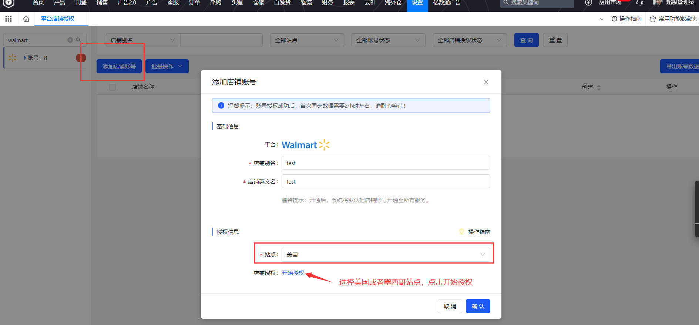Expand the tab list chevron near 操作指南

[602, 19]
